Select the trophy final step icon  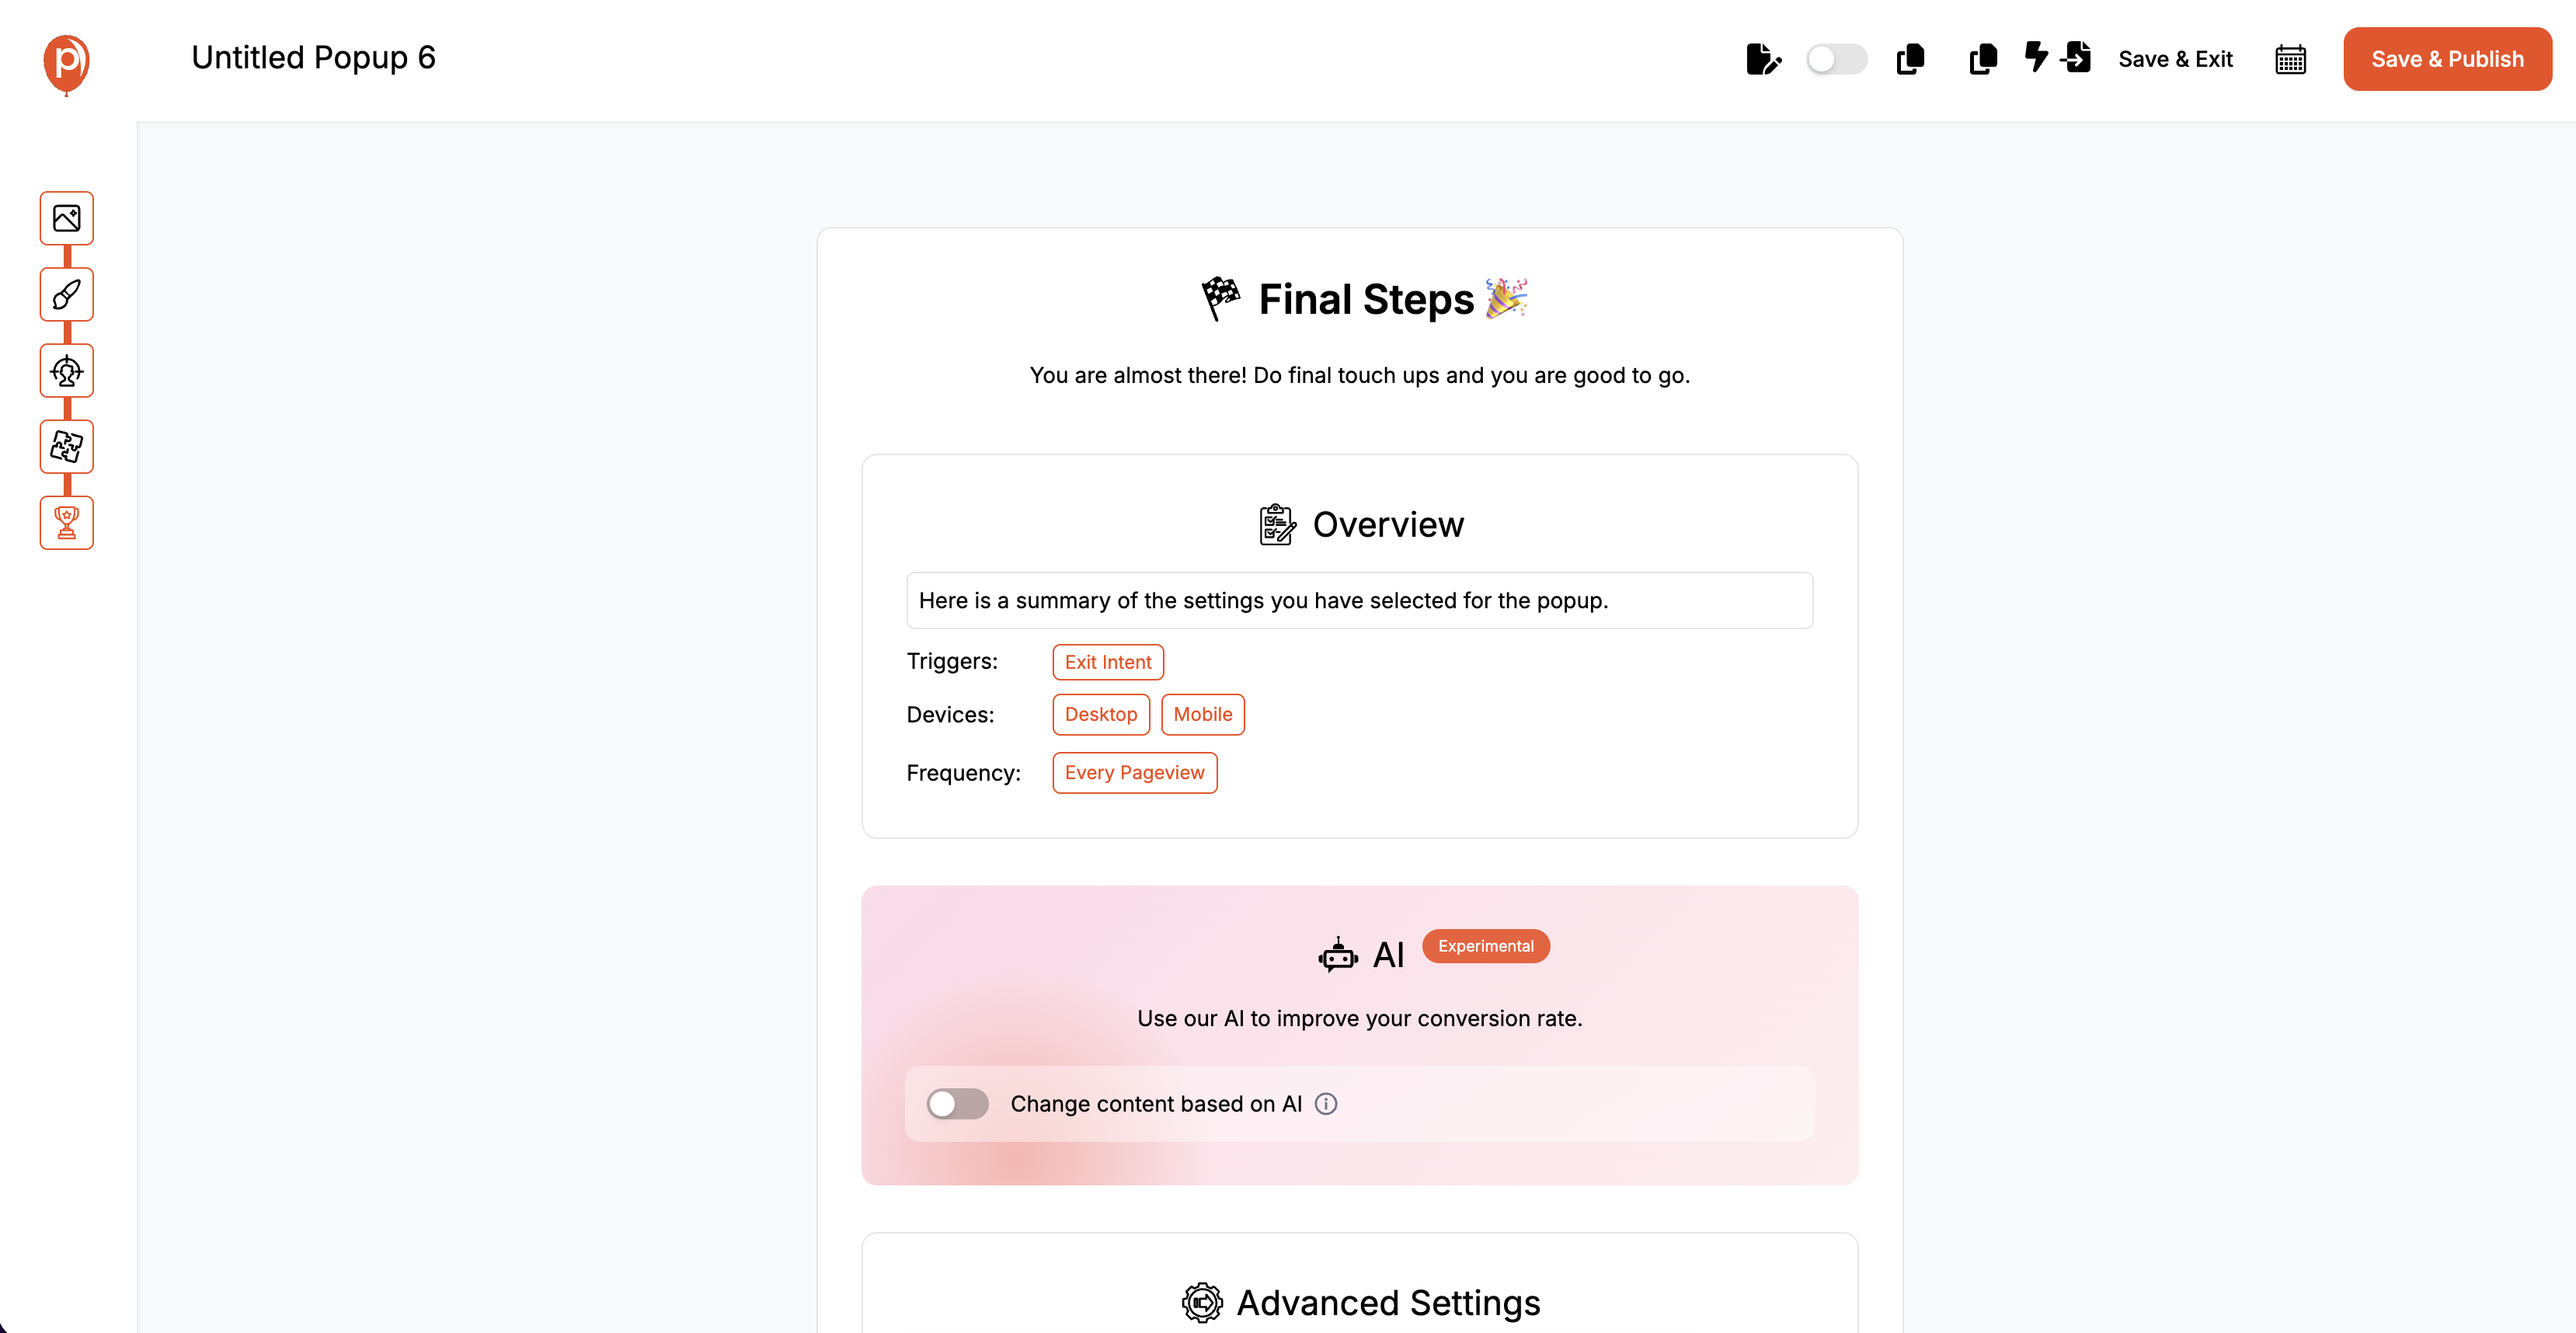coord(66,522)
